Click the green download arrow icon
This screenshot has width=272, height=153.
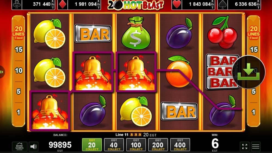pyautogui.click(x=248, y=72)
